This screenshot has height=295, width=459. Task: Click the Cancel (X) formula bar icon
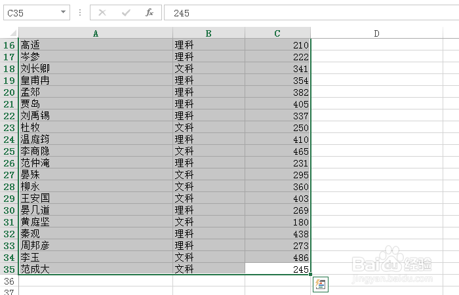(102, 12)
